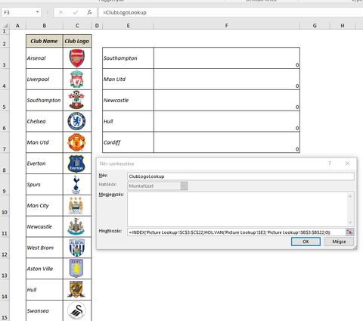Collapse dialog using the range selector icon
Viewport: 363px width, 321px height.
(x=349, y=232)
